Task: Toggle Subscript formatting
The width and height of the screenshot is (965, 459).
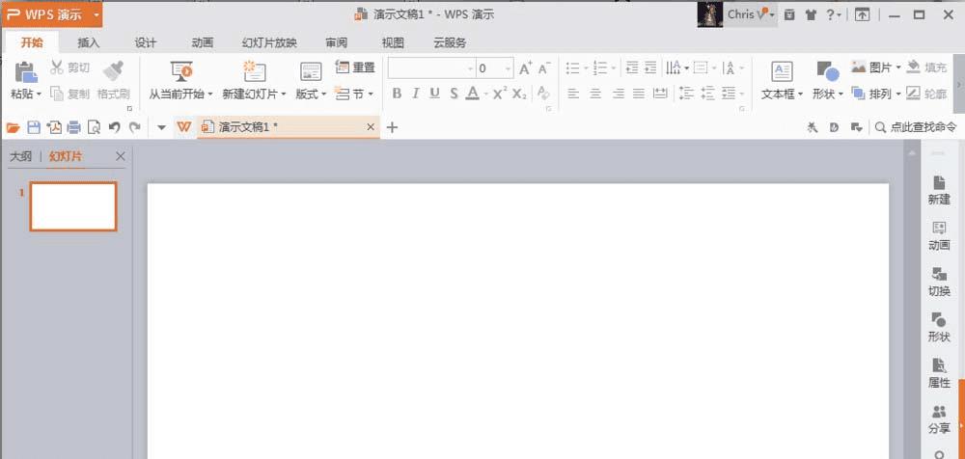Action: pos(519,94)
